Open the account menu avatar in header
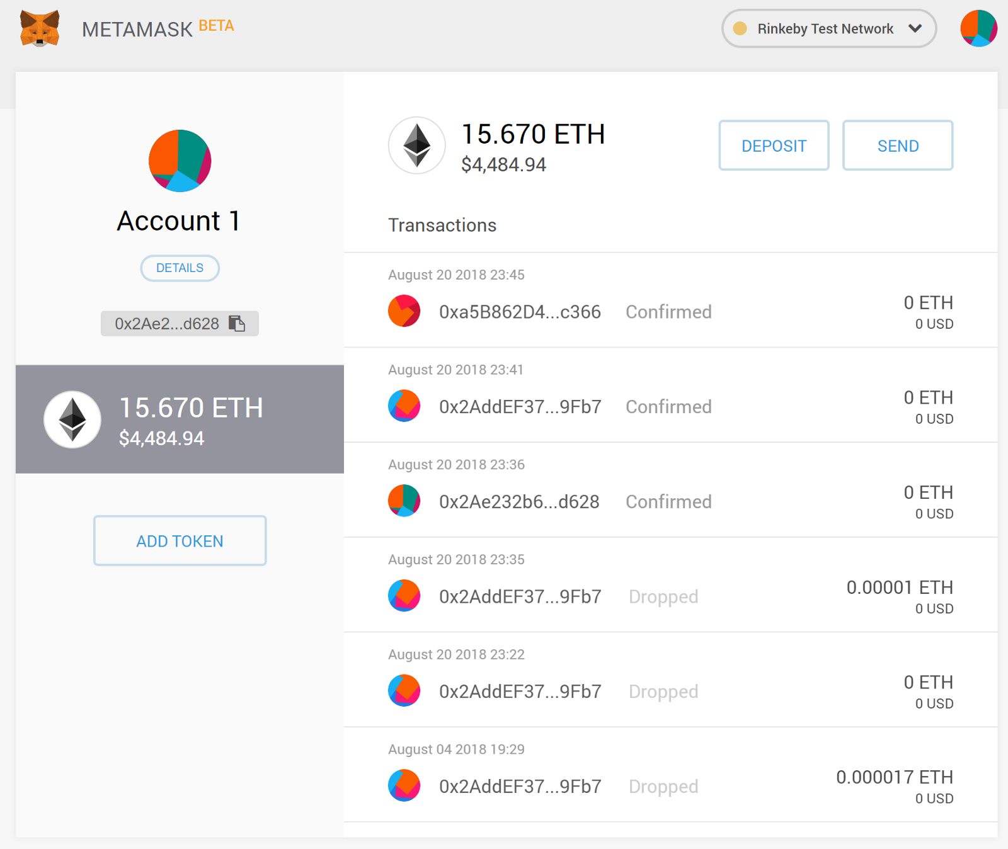Image resolution: width=1008 pixels, height=849 pixels. click(x=978, y=28)
